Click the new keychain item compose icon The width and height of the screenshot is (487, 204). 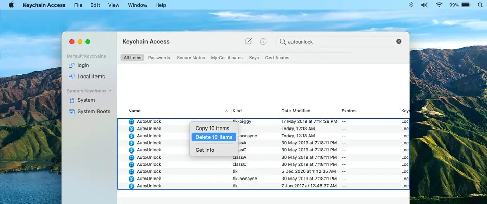(249, 42)
